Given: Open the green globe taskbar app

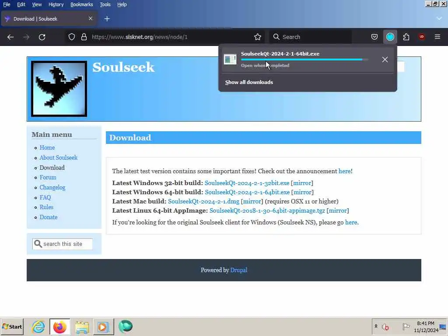Looking at the screenshot, I should pos(126,326).
